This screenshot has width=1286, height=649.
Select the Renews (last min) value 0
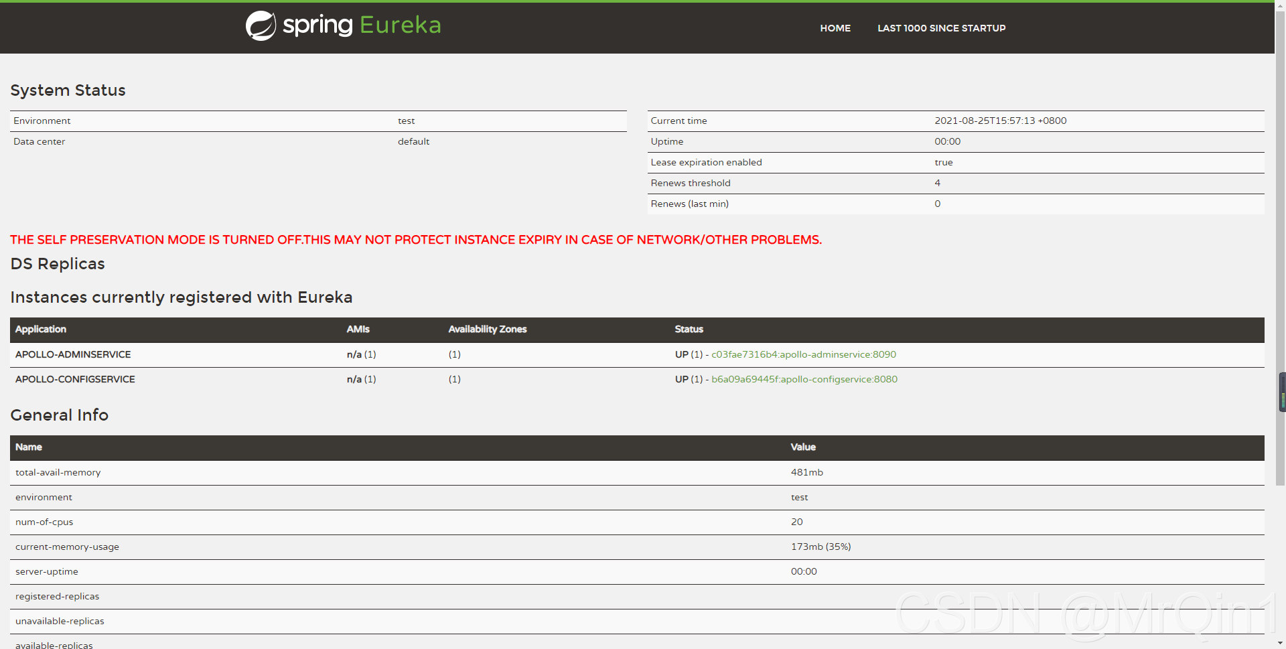pyautogui.click(x=938, y=204)
